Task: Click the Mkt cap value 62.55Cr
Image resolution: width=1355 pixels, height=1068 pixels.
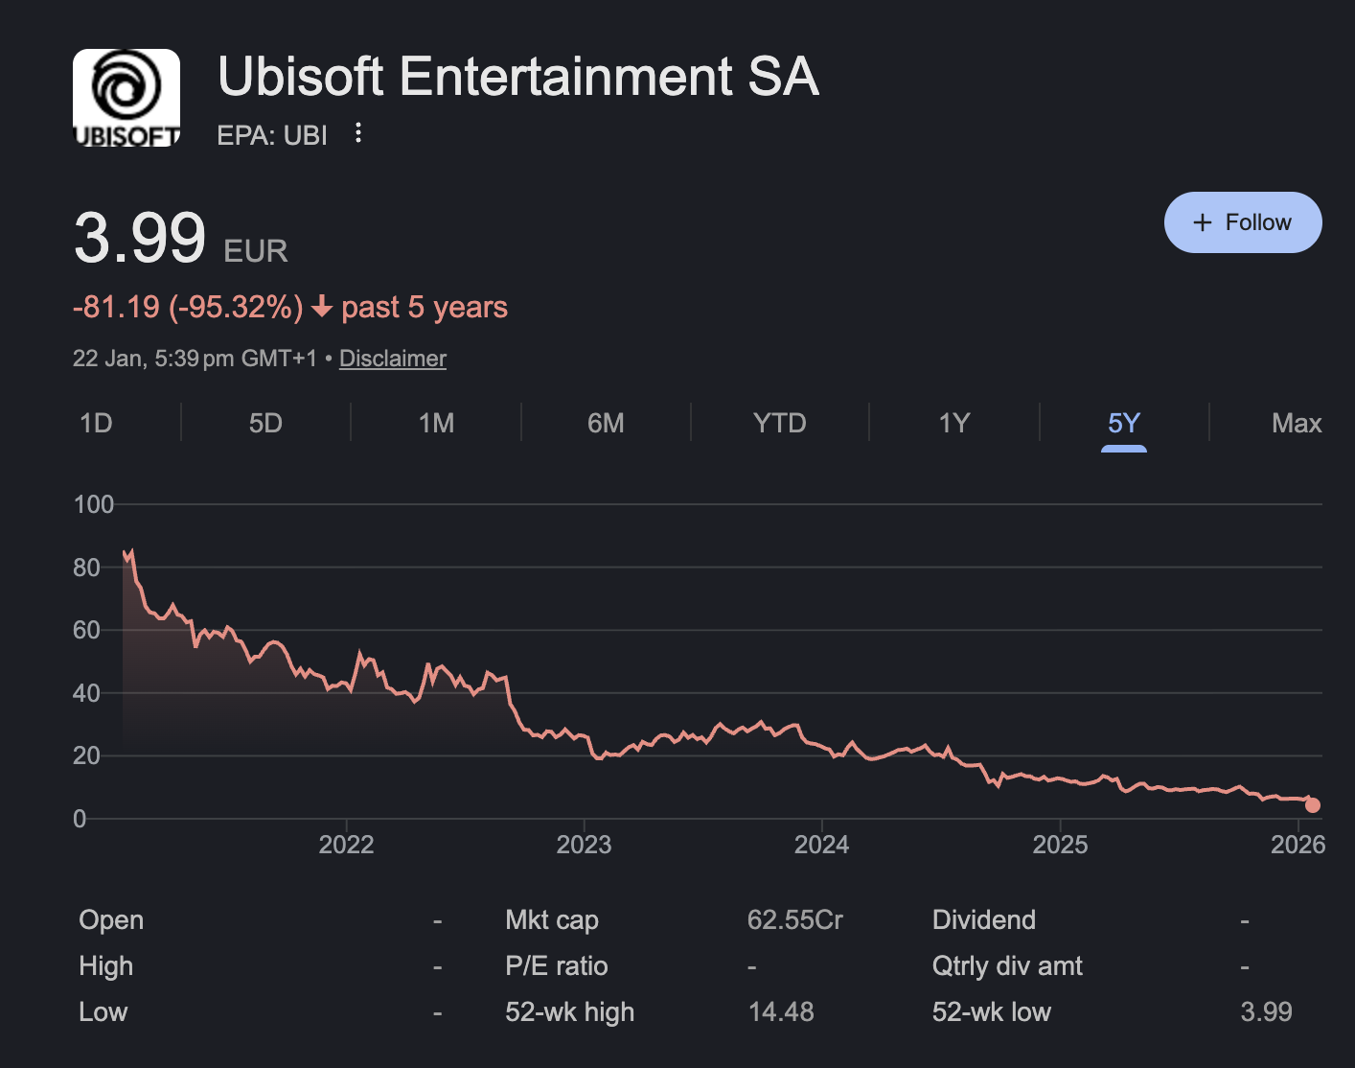Action: point(794,920)
